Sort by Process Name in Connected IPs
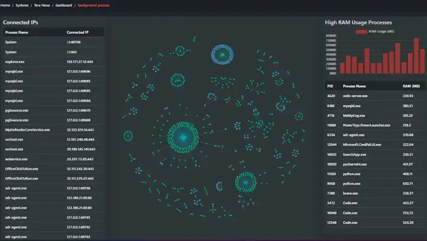 coord(17,33)
